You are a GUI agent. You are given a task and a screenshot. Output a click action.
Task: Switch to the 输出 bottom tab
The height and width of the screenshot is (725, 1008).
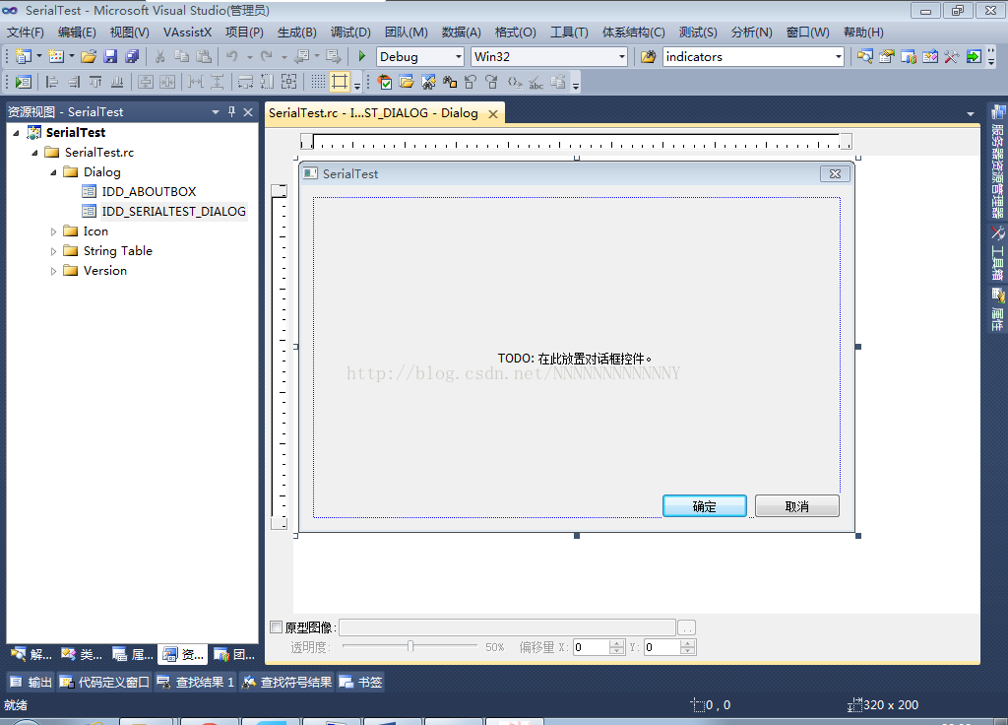(x=31, y=682)
